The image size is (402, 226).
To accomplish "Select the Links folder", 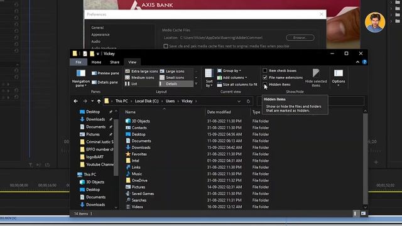I will (x=136, y=168).
